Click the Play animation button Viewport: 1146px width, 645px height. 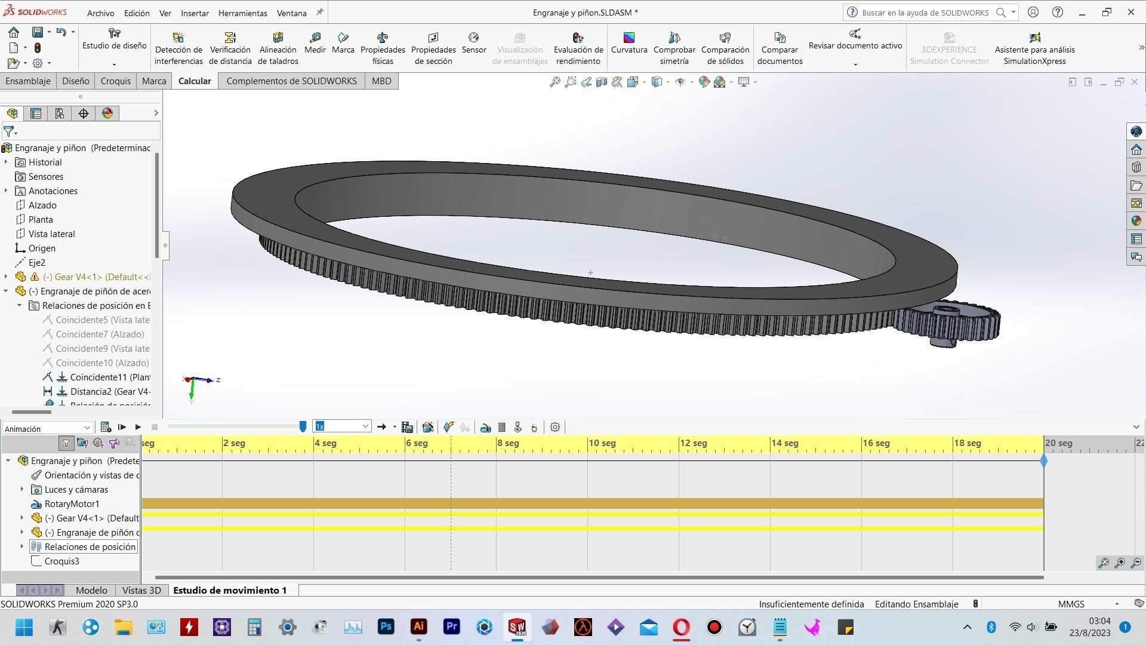click(x=138, y=427)
